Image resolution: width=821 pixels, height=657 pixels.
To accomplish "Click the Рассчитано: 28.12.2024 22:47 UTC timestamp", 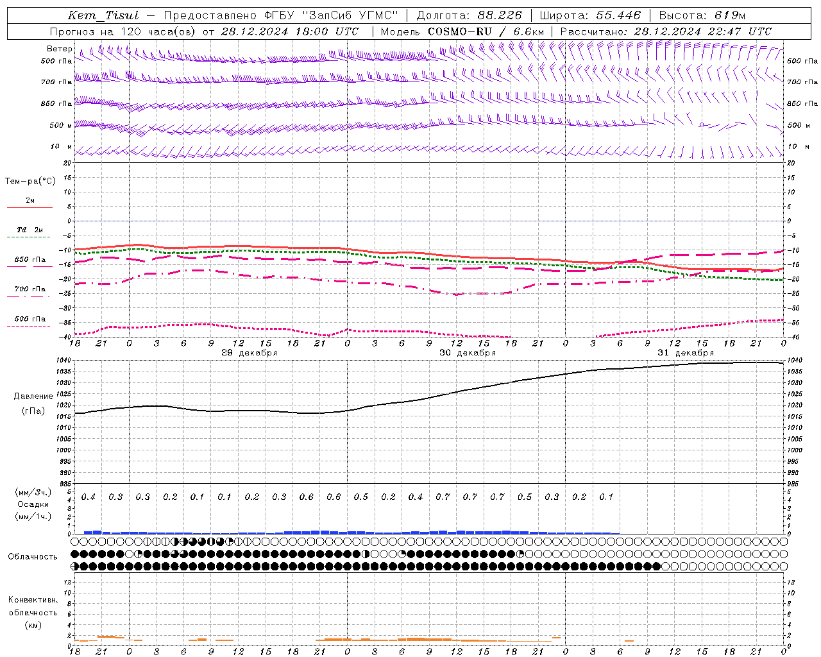I will coord(666,31).
